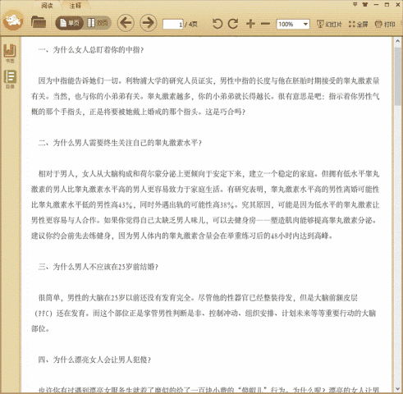Go to next page arrow

[x=149, y=23]
